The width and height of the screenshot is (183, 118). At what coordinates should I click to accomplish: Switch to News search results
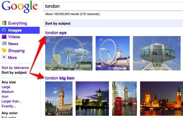coord(13,44)
